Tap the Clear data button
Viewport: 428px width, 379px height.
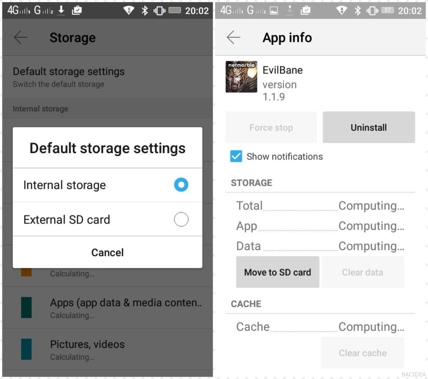point(363,272)
